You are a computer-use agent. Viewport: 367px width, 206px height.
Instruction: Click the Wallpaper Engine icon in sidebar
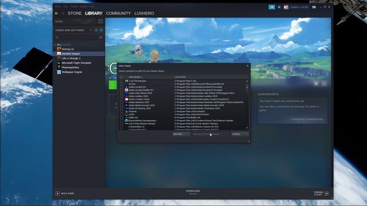59,72
